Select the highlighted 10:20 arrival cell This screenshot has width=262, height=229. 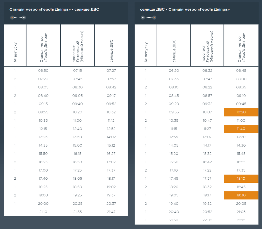(x=241, y=112)
